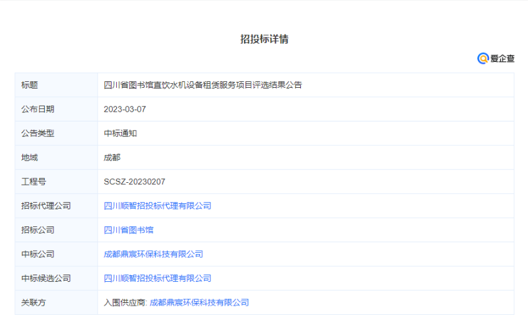Click the 公告类型 row label

(38, 133)
